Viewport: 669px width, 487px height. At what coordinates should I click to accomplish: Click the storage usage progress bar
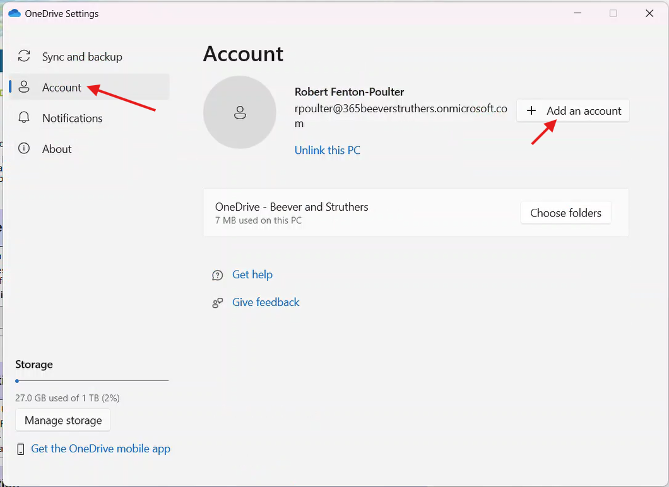point(92,381)
